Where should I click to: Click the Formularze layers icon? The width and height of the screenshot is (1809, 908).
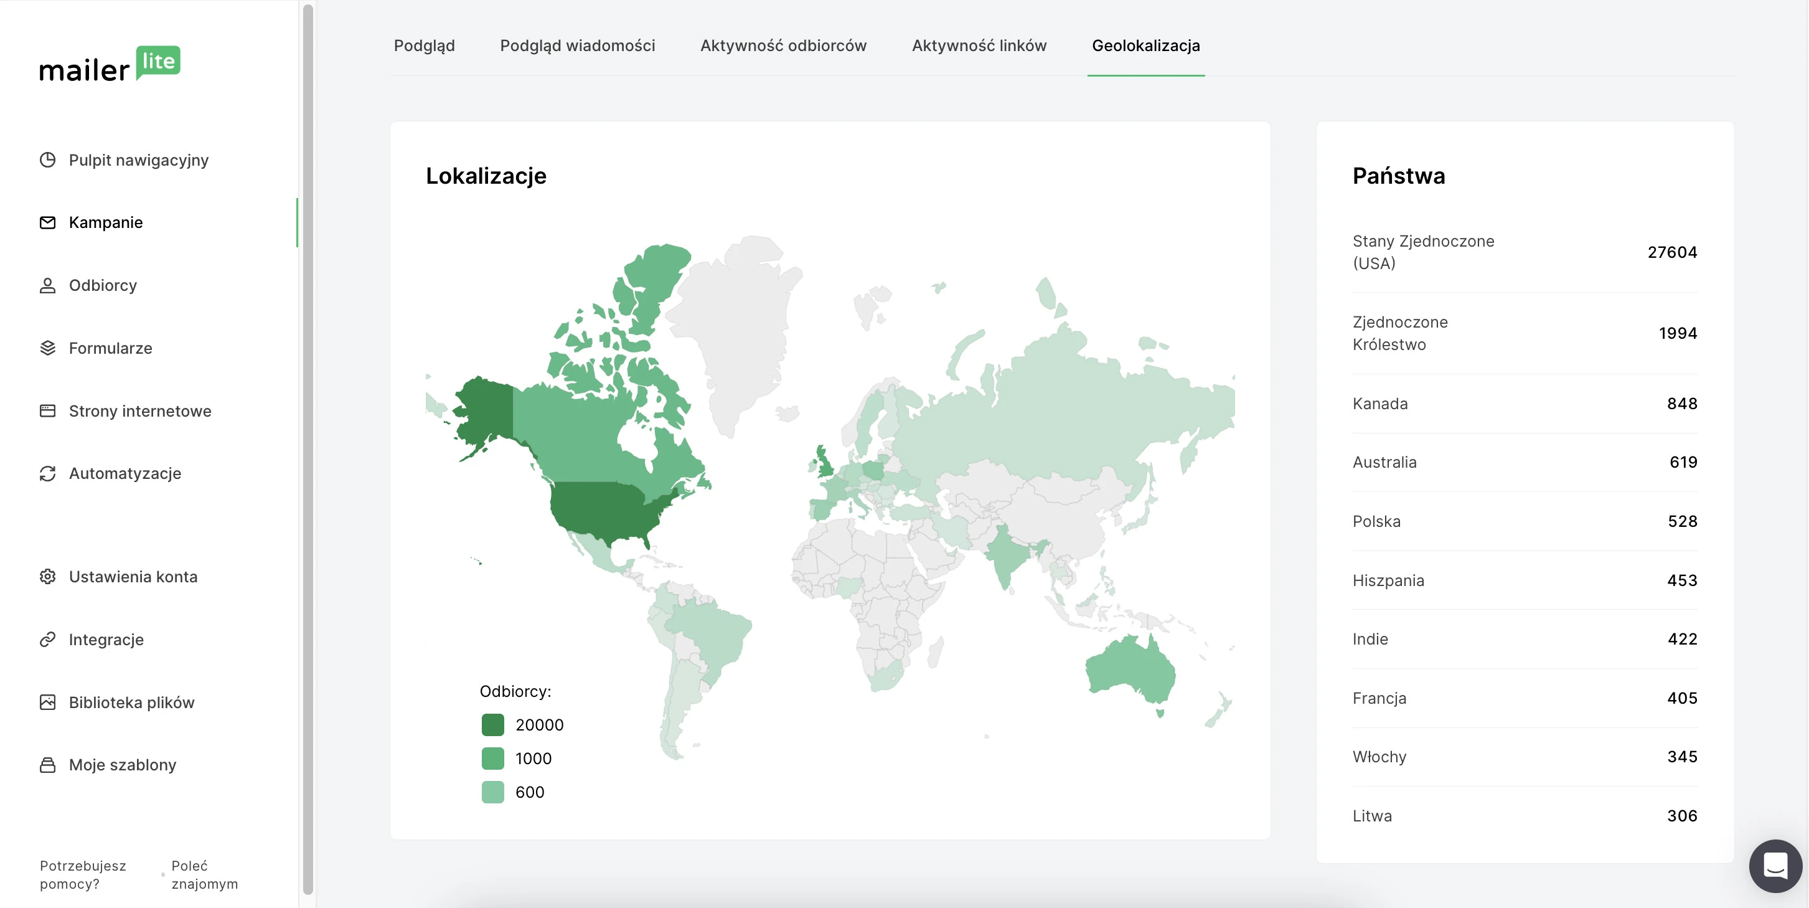click(x=47, y=348)
